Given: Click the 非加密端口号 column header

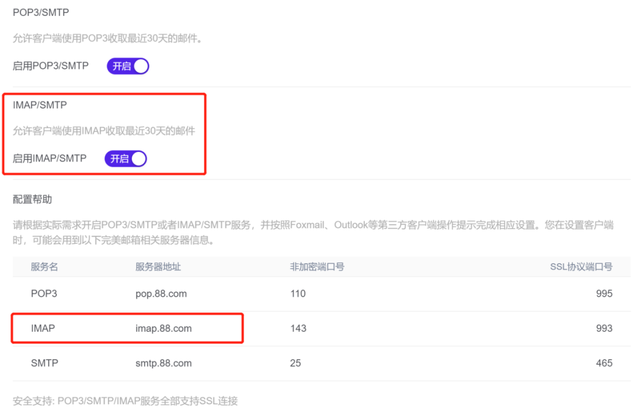Looking at the screenshot, I should (317, 267).
